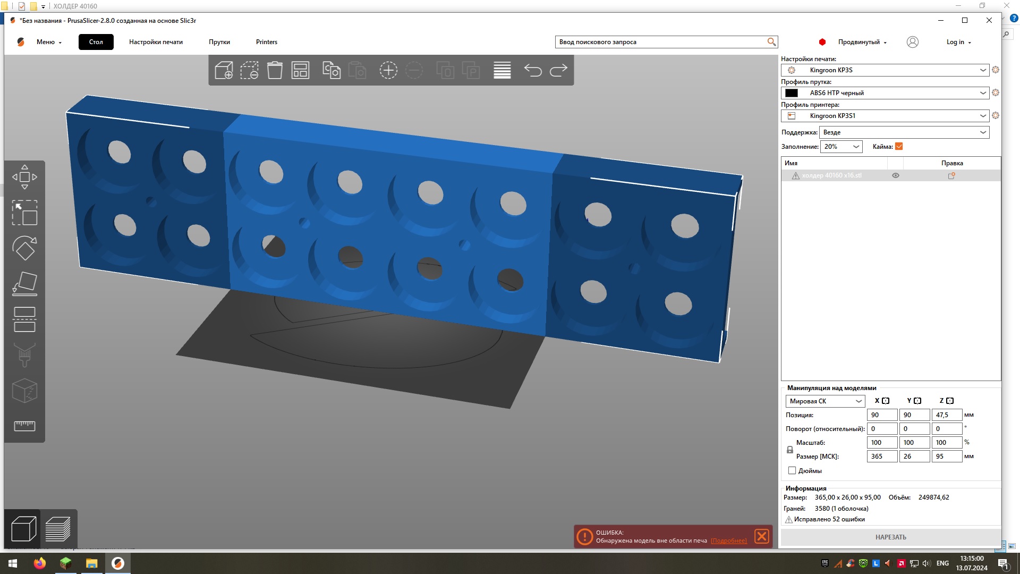Select the Rotate tool in left sidebar
1020x574 pixels.
(x=24, y=248)
